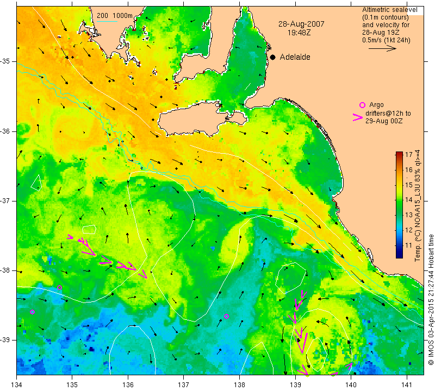Viewport: 435px width, 391px height.
Task: Click the '(0.1m contours)' text
Action: click(x=385, y=17)
